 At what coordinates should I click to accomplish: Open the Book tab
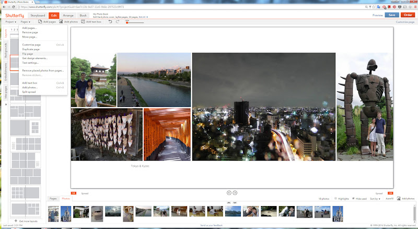[83, 16]
